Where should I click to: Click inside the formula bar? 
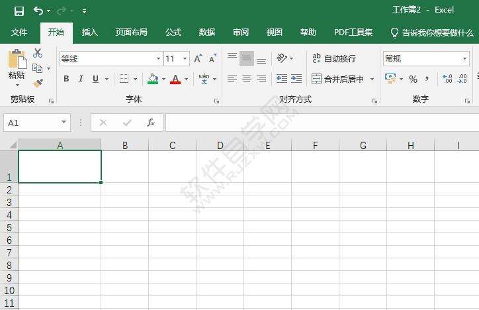(x=322, y=123)
